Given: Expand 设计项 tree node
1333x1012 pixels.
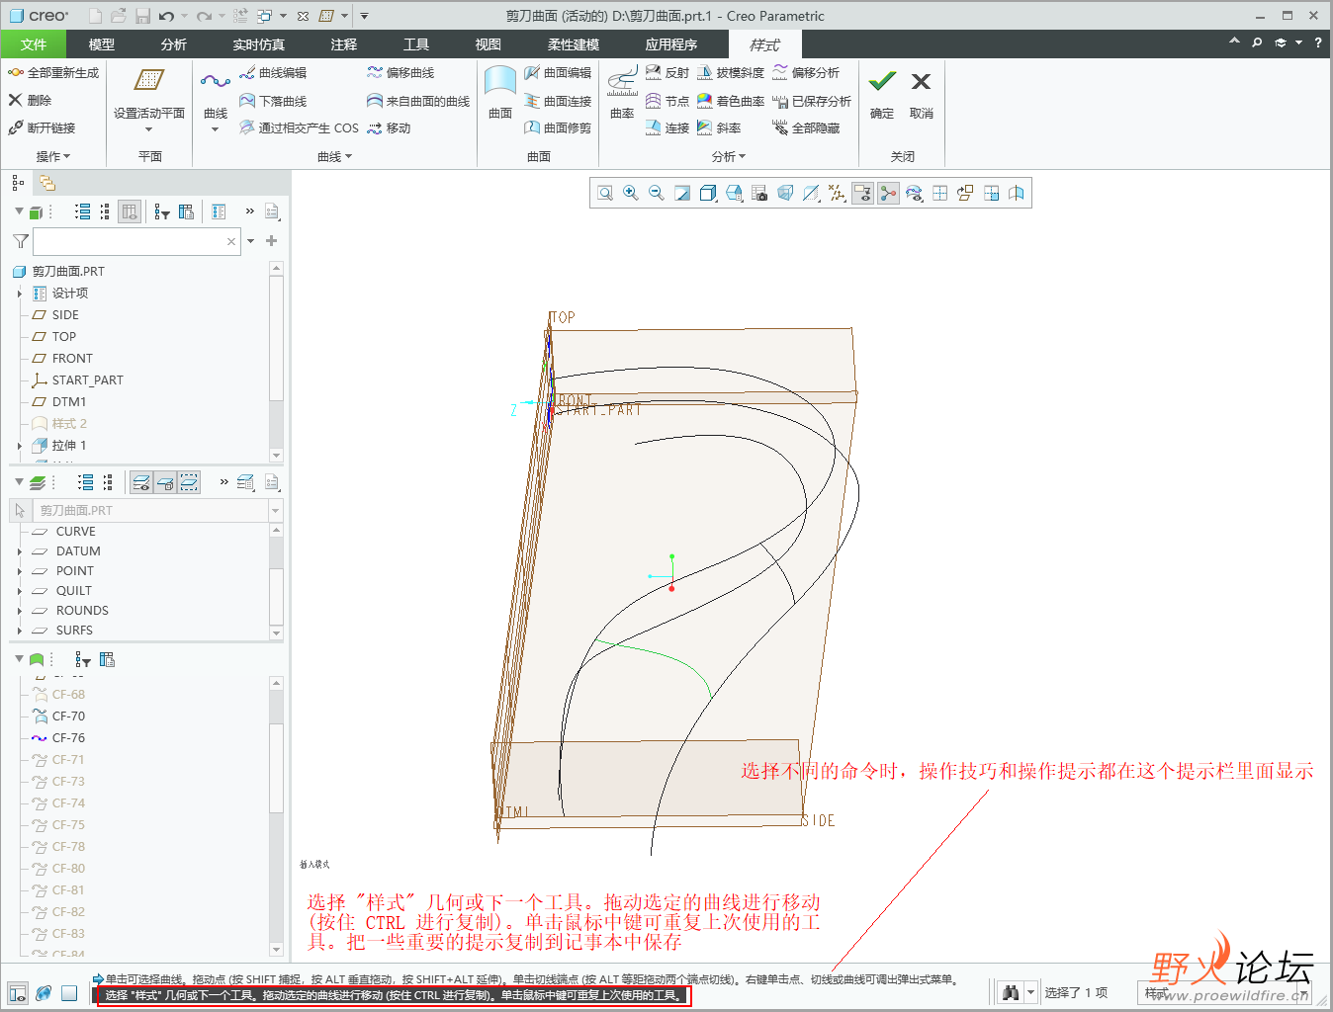Looking at the screenshot, I should (x=20, y=294).
